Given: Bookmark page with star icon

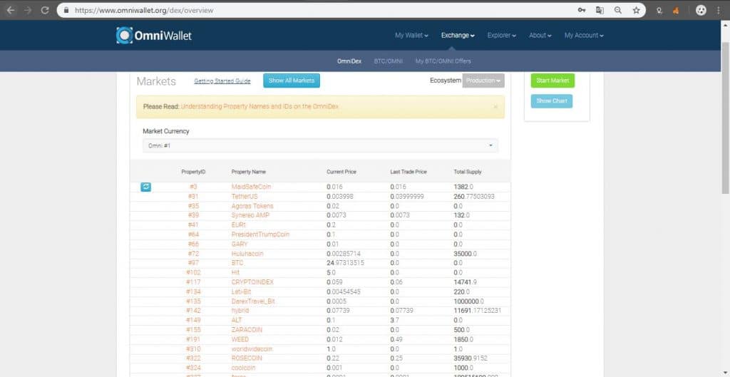Looking at the screenshot, I should pyautogui.click(x=636, y=10).
